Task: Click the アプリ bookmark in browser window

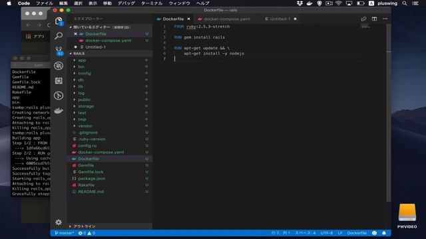Action: pos(35,37)
